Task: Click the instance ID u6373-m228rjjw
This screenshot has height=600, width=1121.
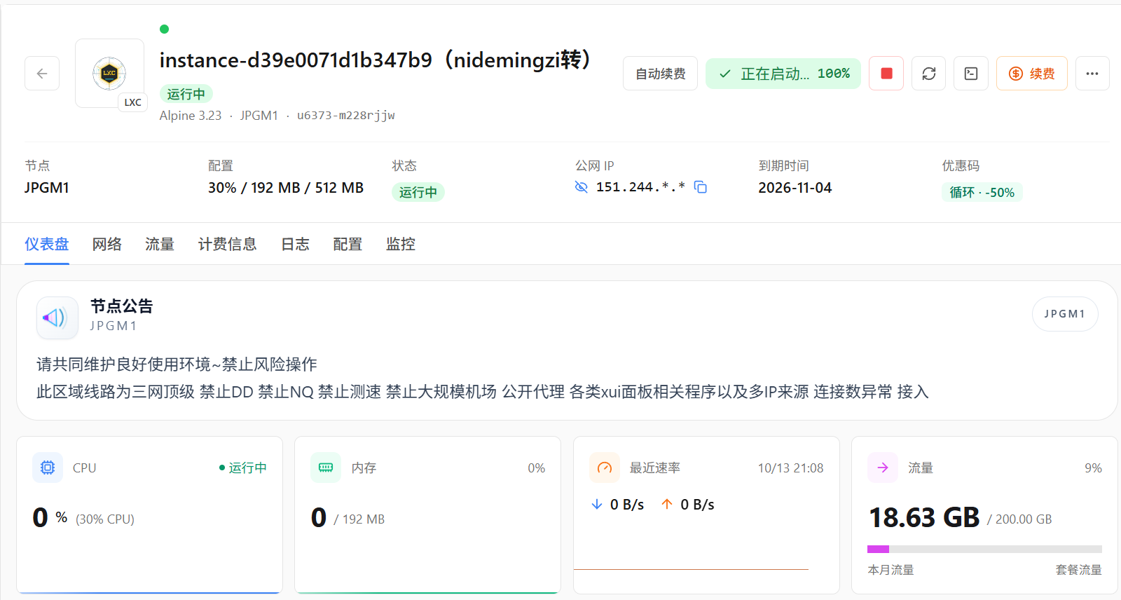Action: [346, 116]
